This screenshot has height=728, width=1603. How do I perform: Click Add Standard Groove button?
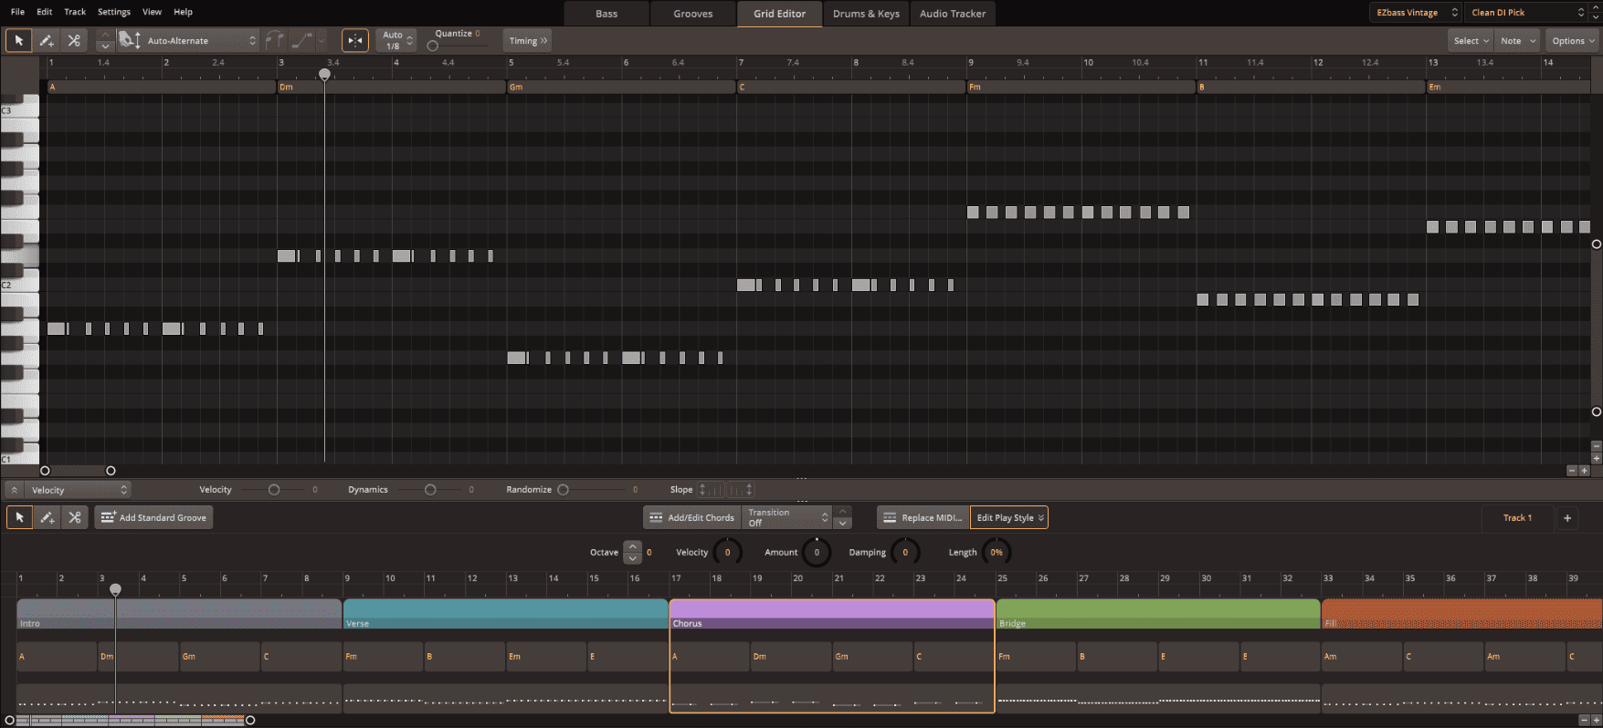pos(153,517)
